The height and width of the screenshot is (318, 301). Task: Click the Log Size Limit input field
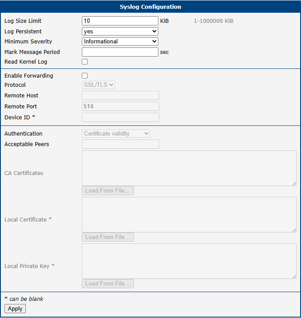(x=120, y=21)
